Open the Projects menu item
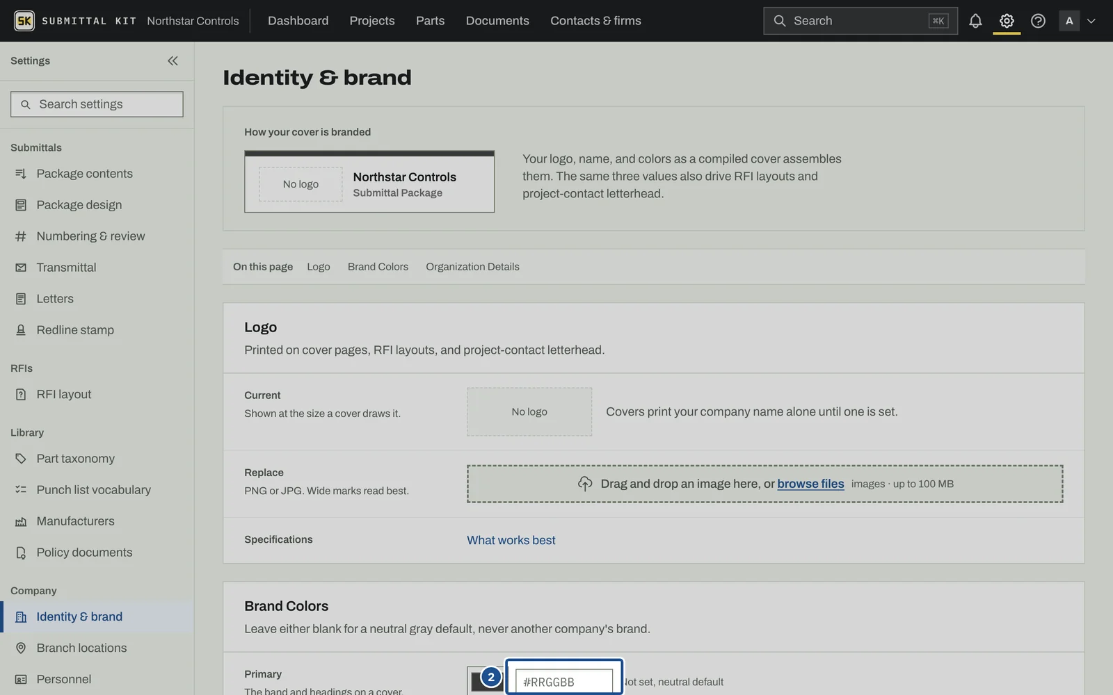This screenshot has width=1113, height=695. (x=372, y=21)
